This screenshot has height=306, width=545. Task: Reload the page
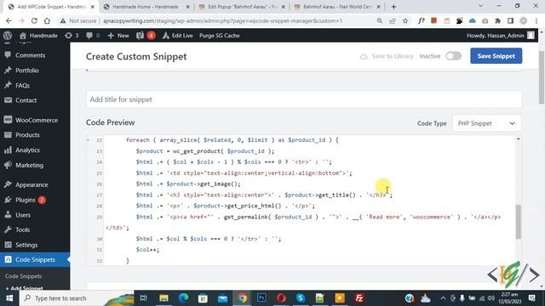pyautogui.click(x=34, y=20)
